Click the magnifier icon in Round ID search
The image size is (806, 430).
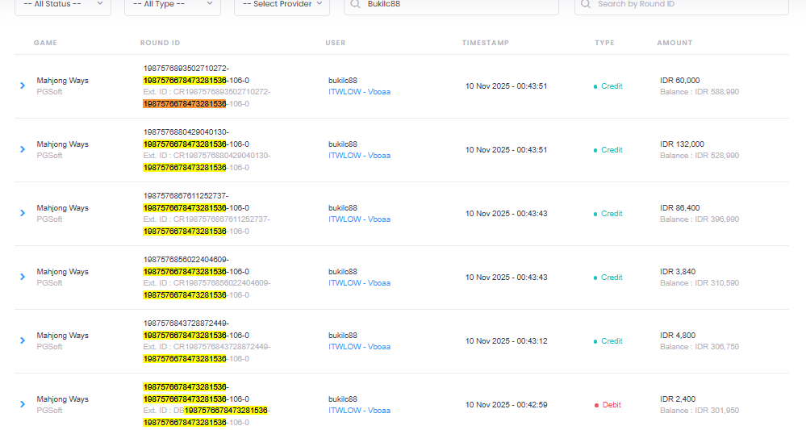click(x=586, y=4)
